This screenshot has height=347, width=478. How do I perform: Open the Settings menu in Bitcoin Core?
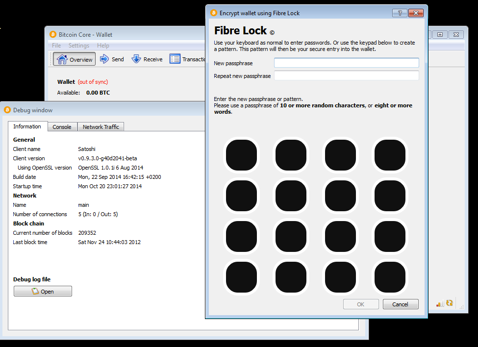coord(79,46)
